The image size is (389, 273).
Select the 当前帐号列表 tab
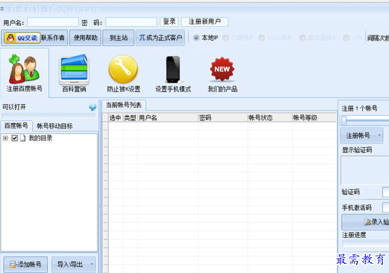(124, 105)
